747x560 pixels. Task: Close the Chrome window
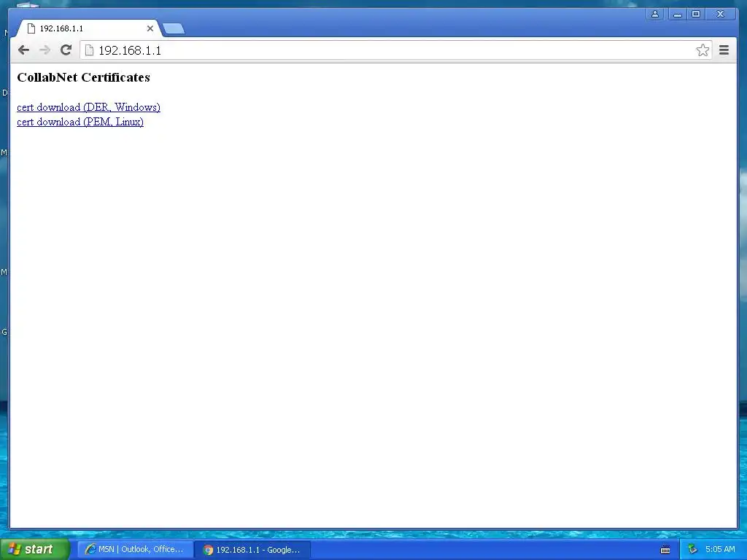(x=721, y=15)
